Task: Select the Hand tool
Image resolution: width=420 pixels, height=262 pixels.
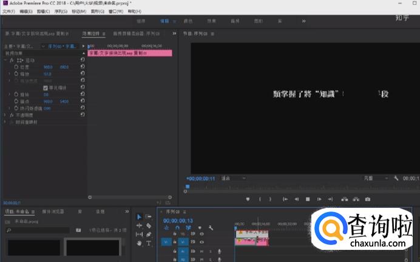Action: pos(139,243)
